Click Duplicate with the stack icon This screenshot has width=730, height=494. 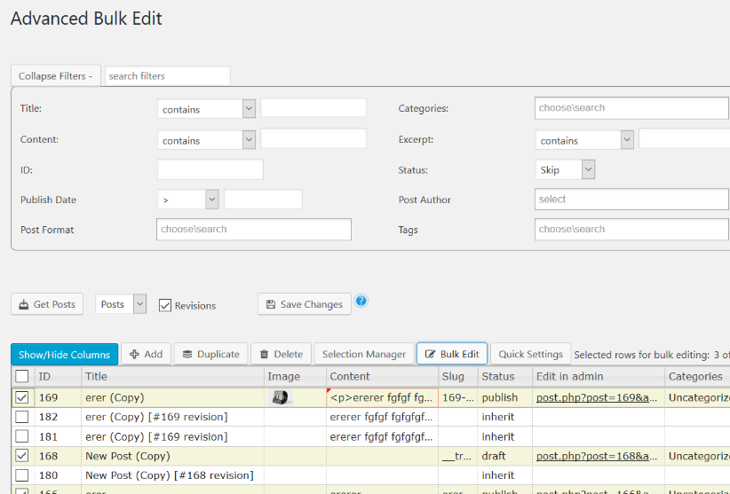click(210, 354)
